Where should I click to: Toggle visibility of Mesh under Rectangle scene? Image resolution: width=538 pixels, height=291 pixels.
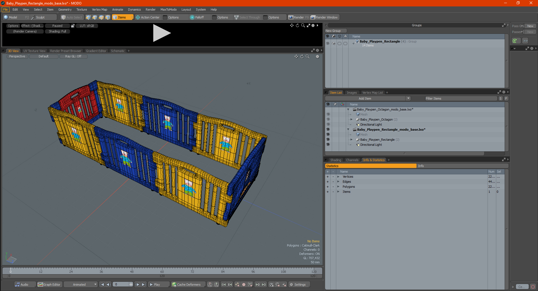(x=328, y=135)
